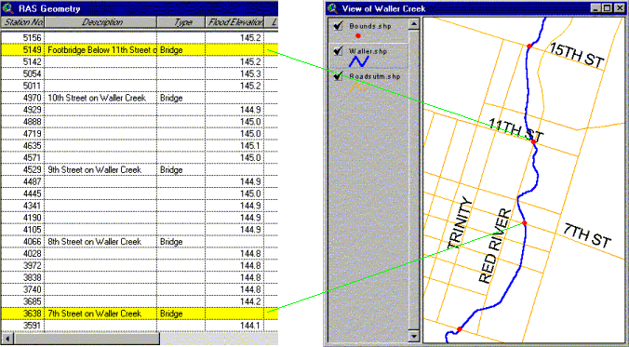Click the 144.2 flood elevation value

tap(250, 301)
